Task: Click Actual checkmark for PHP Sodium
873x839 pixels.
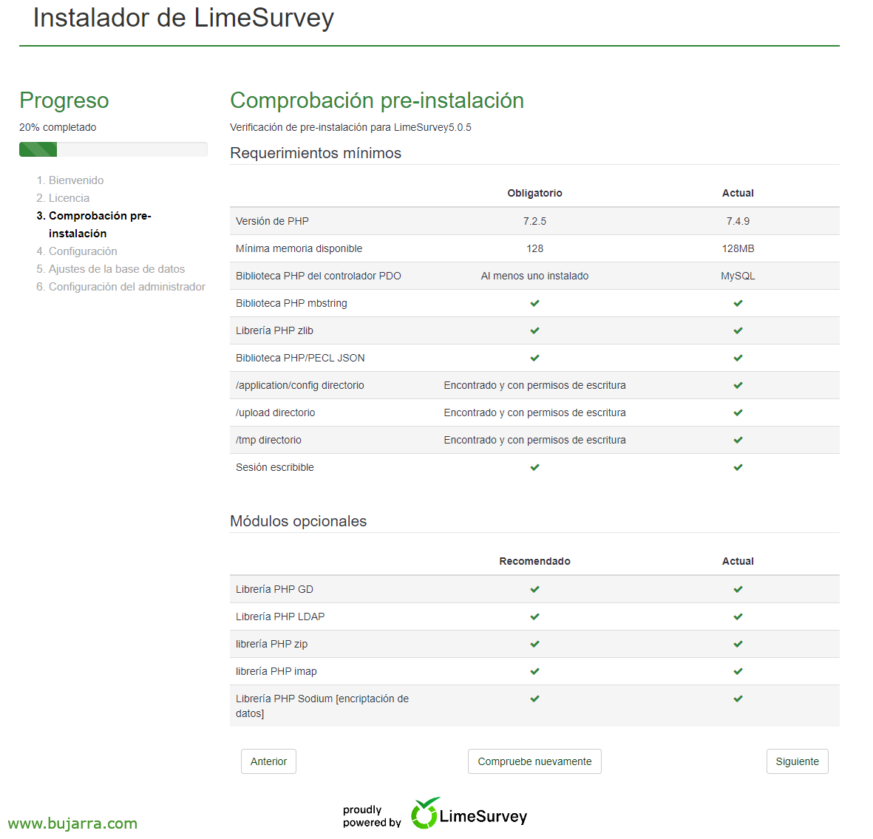Action: (738, 698)
